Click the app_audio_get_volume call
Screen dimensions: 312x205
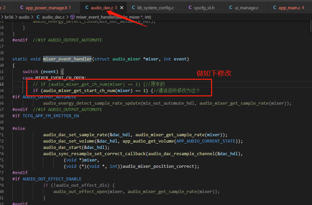[x=148, y=141]
